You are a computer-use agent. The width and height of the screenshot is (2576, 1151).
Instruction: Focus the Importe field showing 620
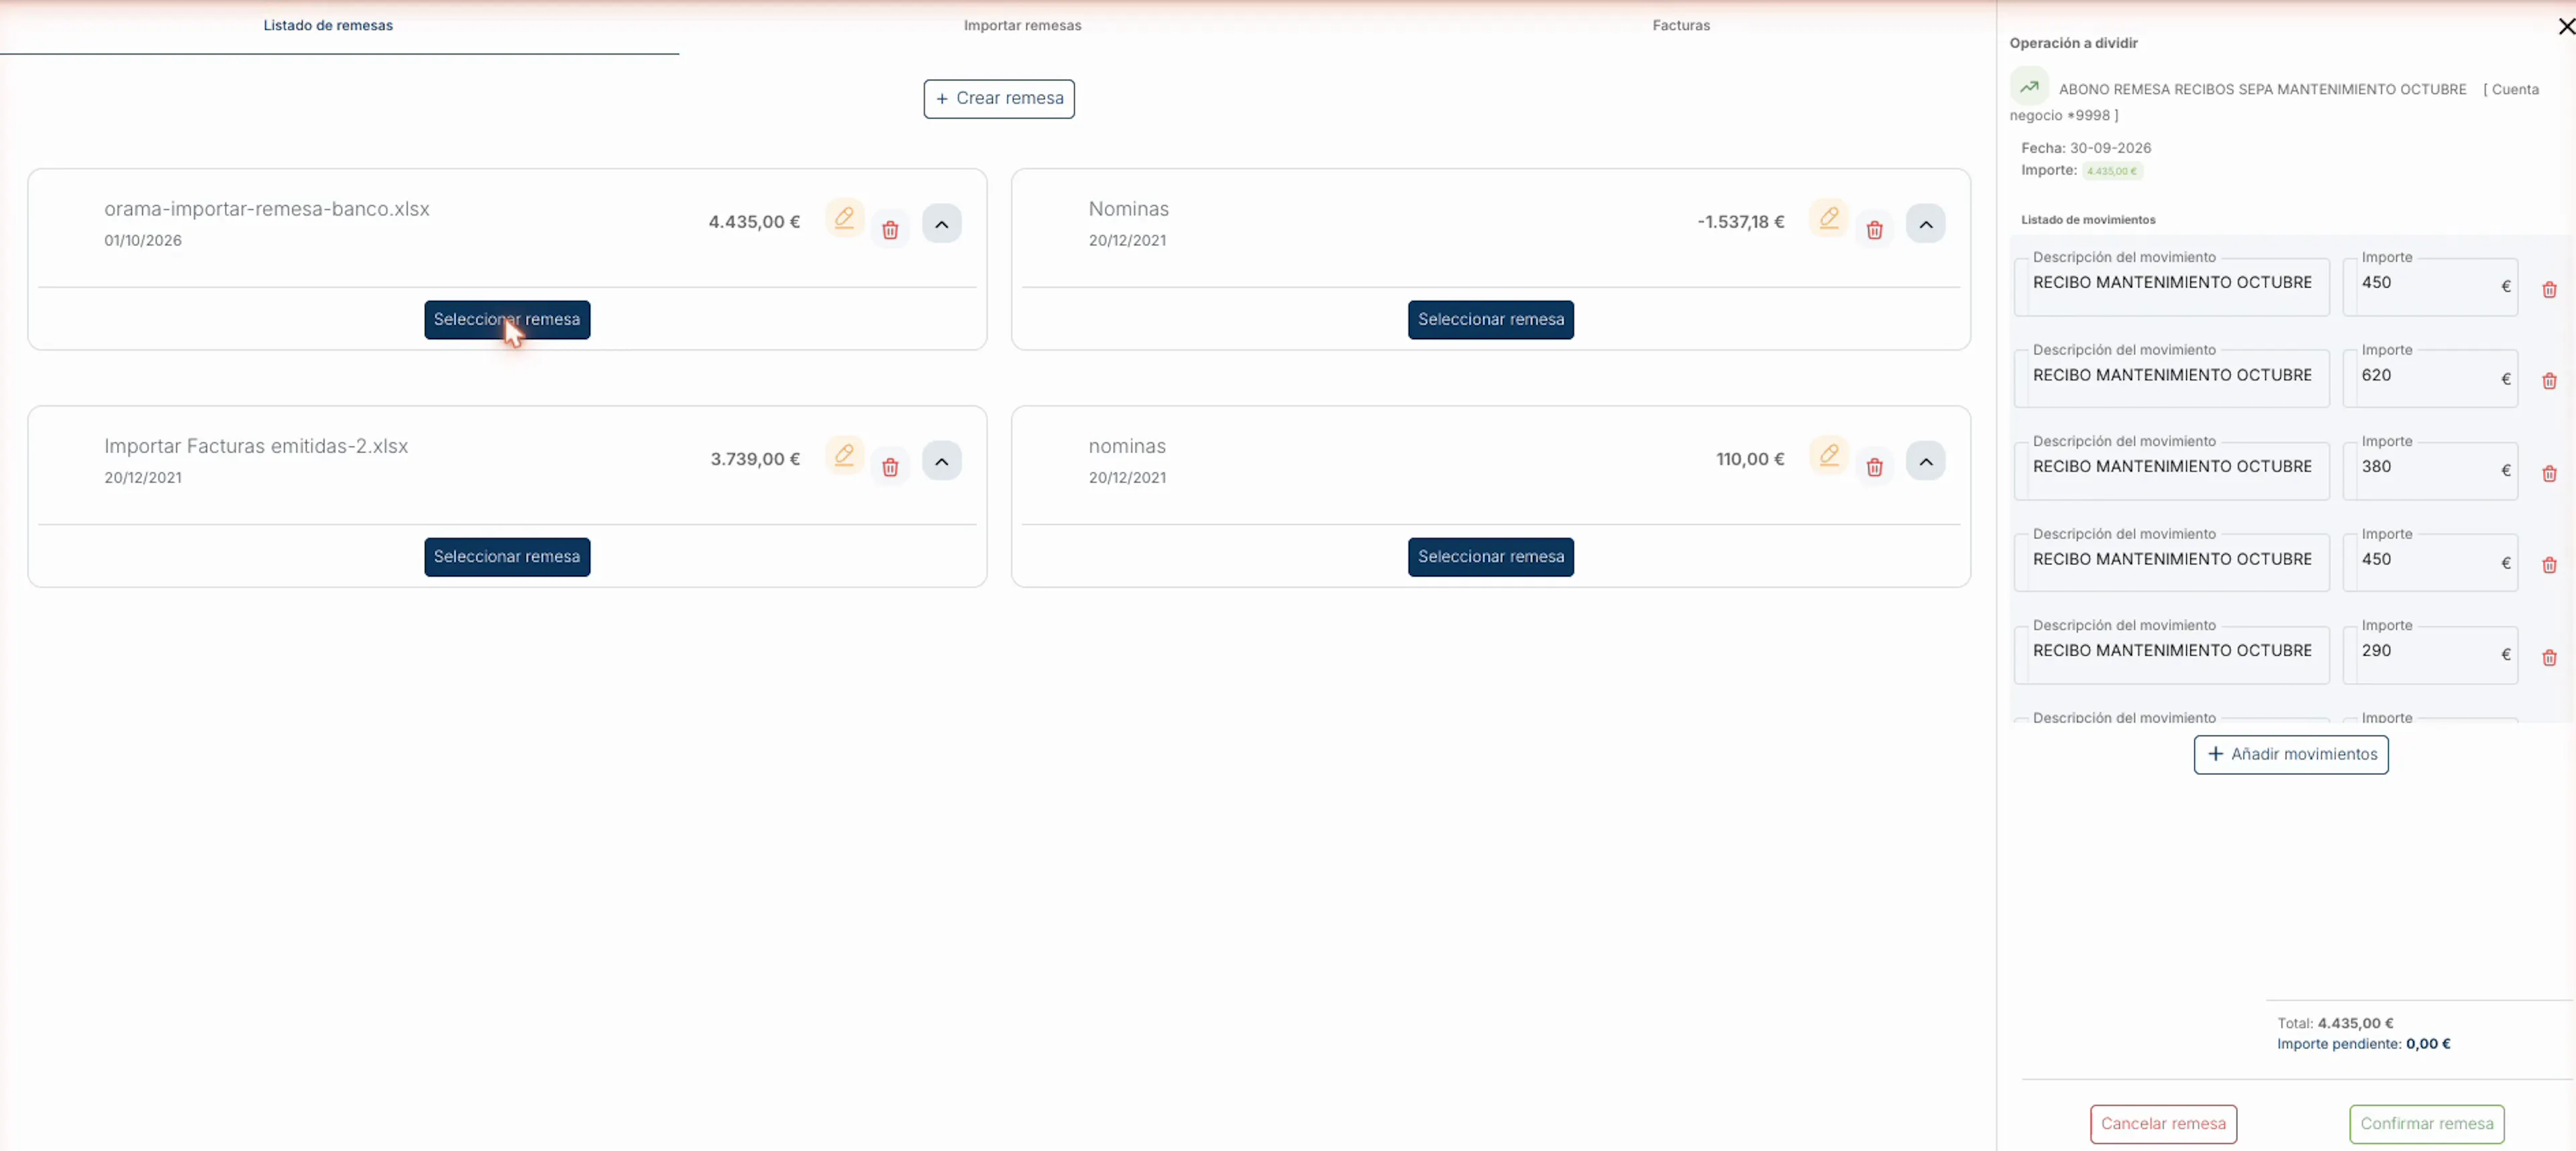2430,377
